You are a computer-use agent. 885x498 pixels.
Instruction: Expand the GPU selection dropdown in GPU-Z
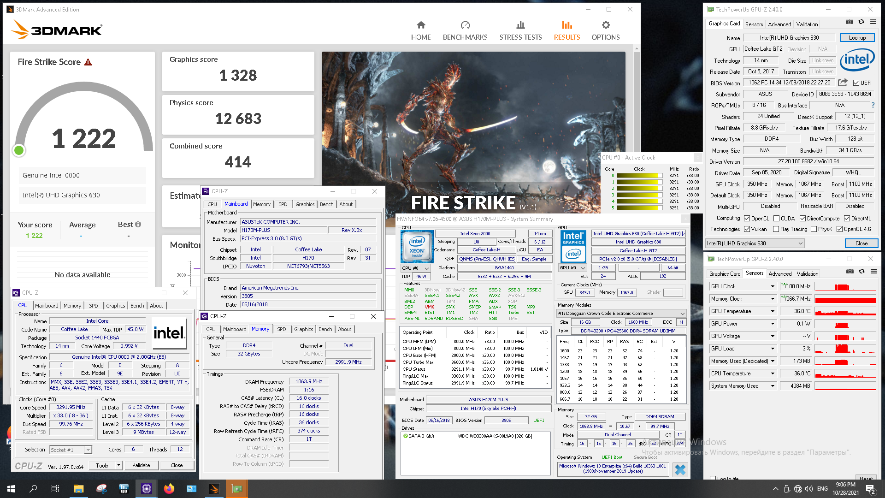click(800, 243)
